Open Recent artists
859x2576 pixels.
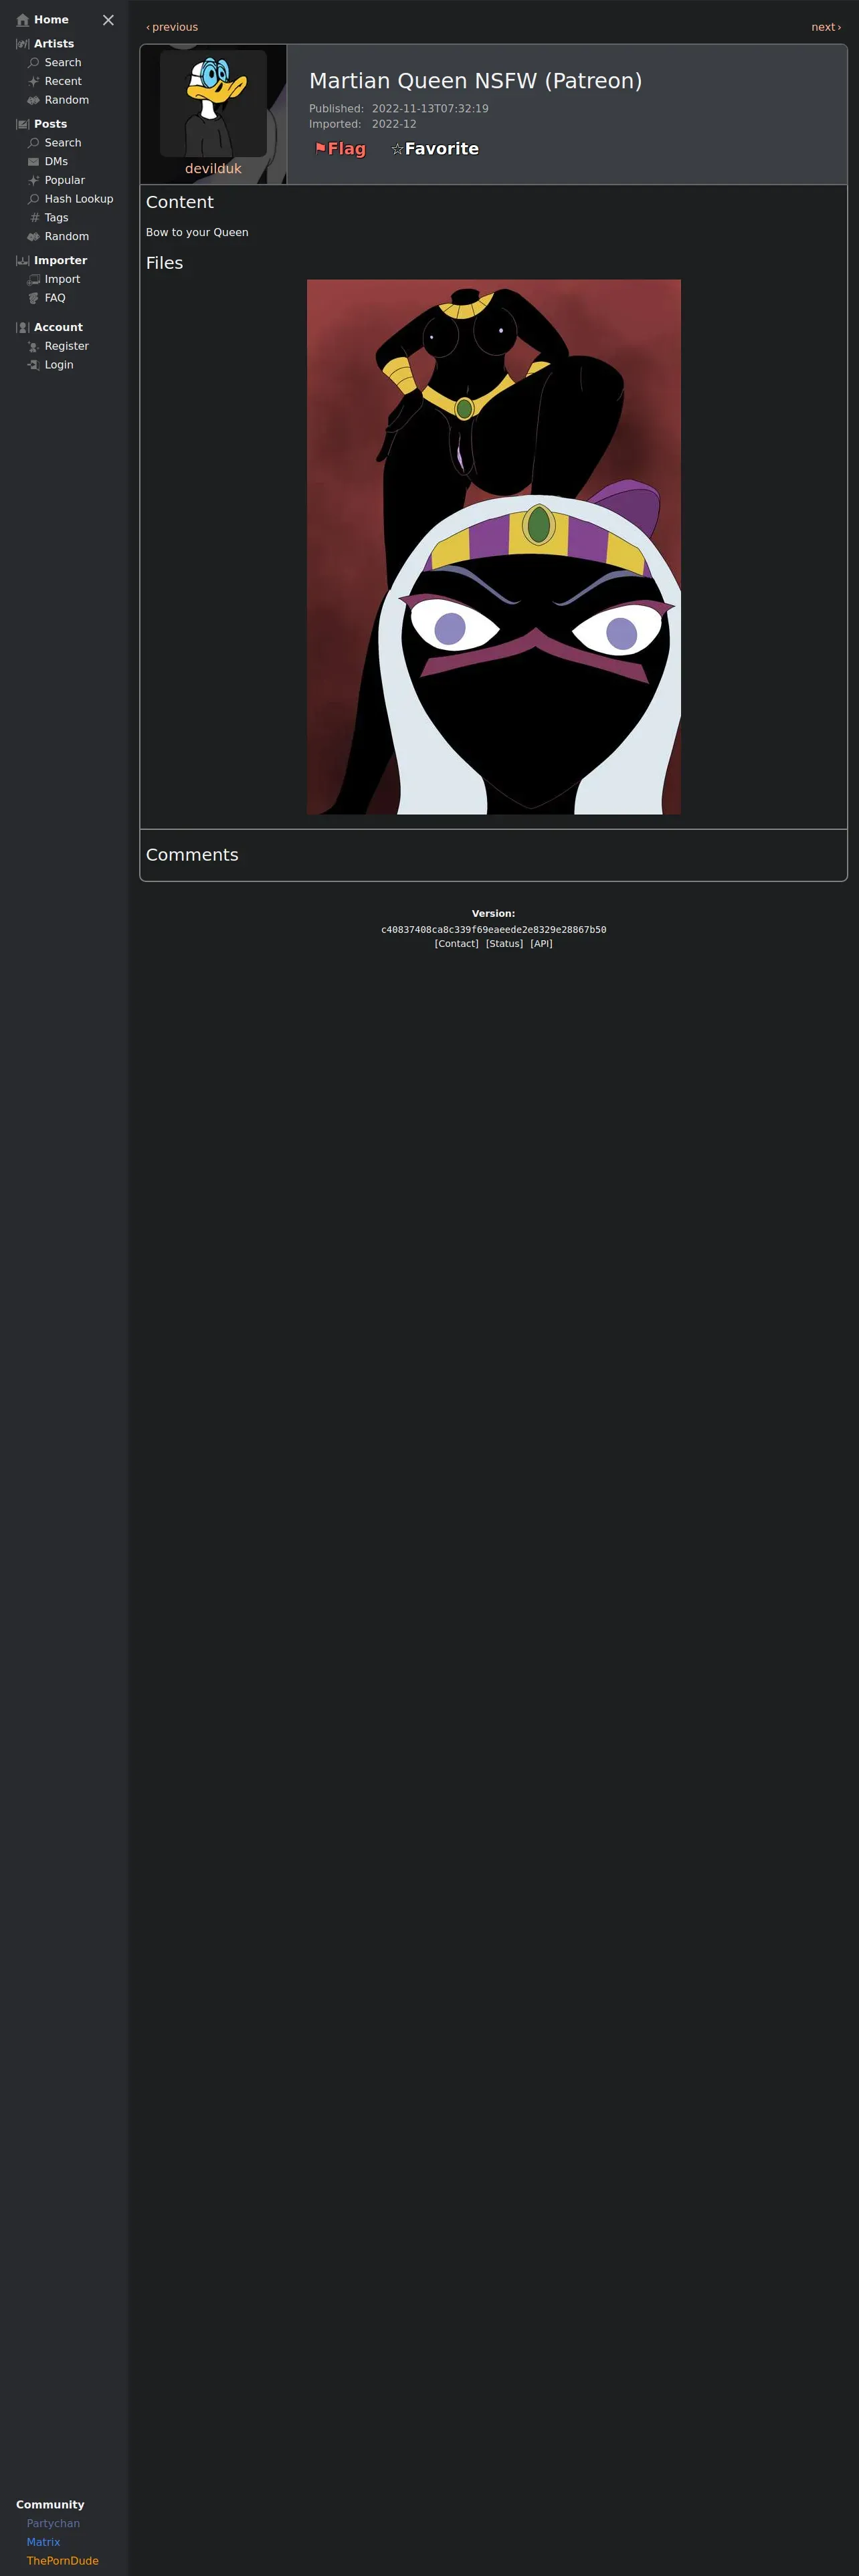coord(63,82)
